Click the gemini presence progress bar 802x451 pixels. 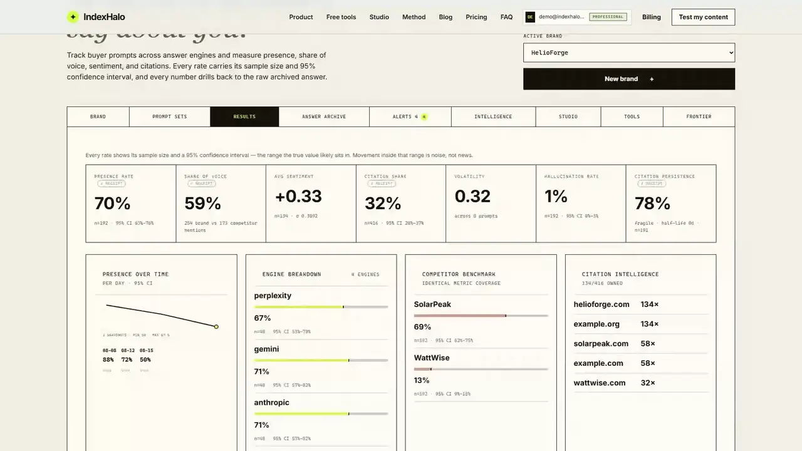[321, 360]
